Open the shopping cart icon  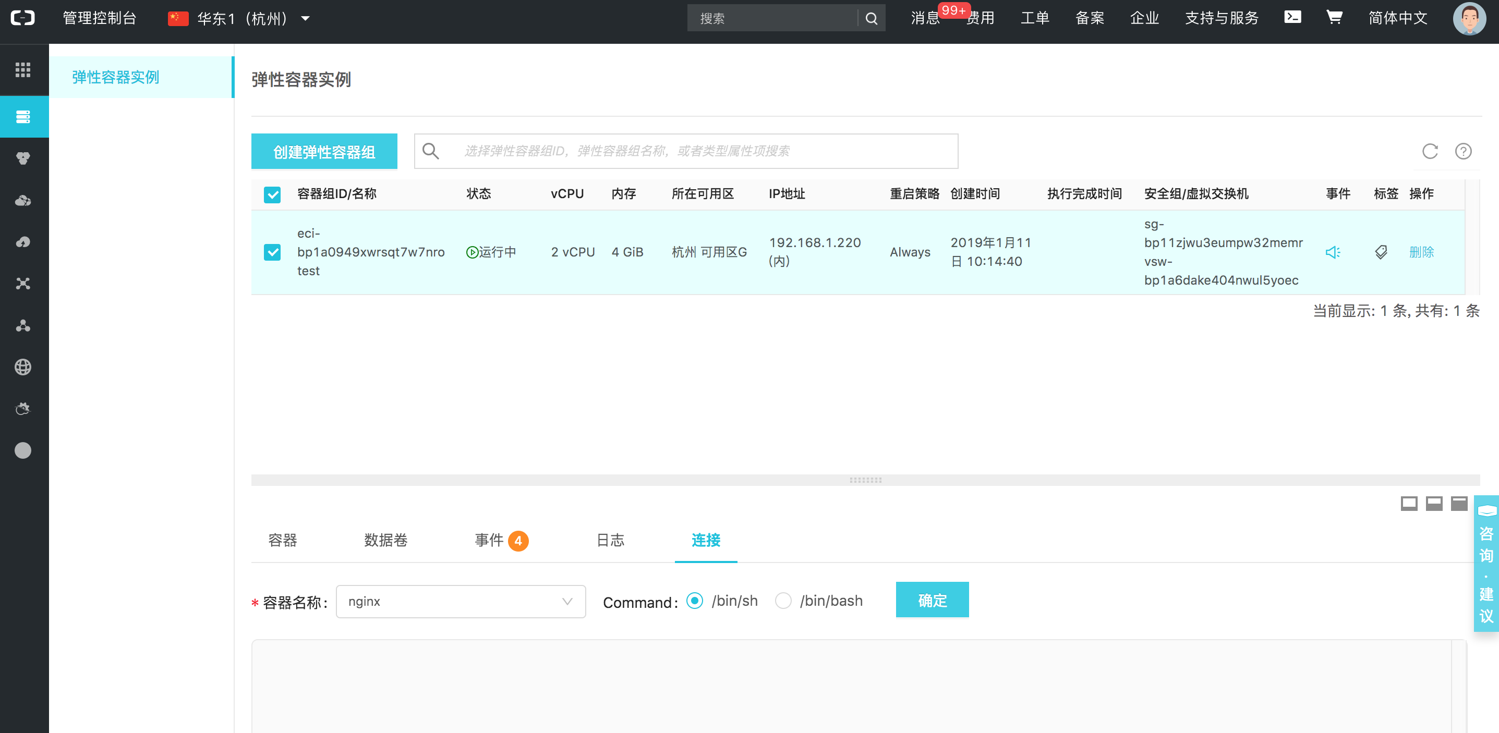[x=1334, y=17]
